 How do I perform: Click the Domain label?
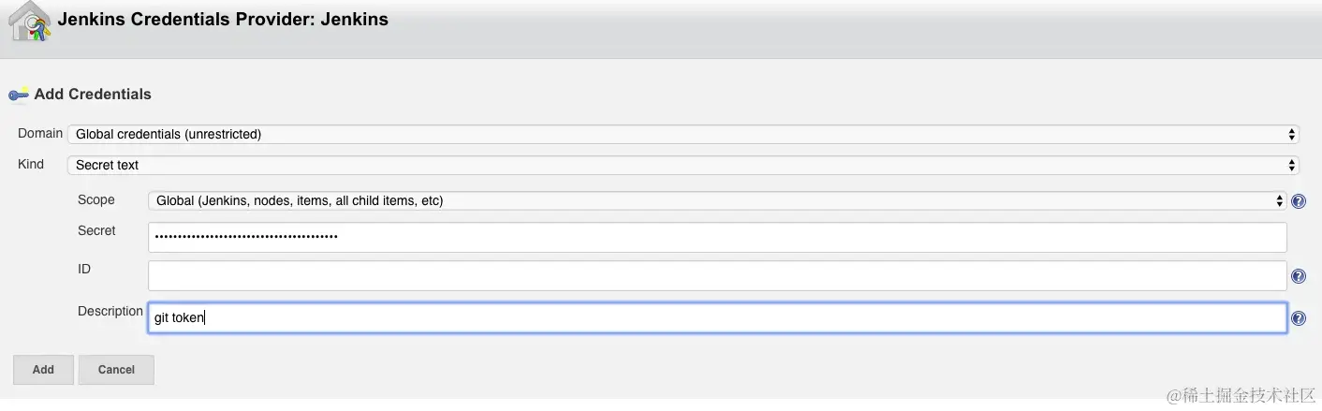40,134
